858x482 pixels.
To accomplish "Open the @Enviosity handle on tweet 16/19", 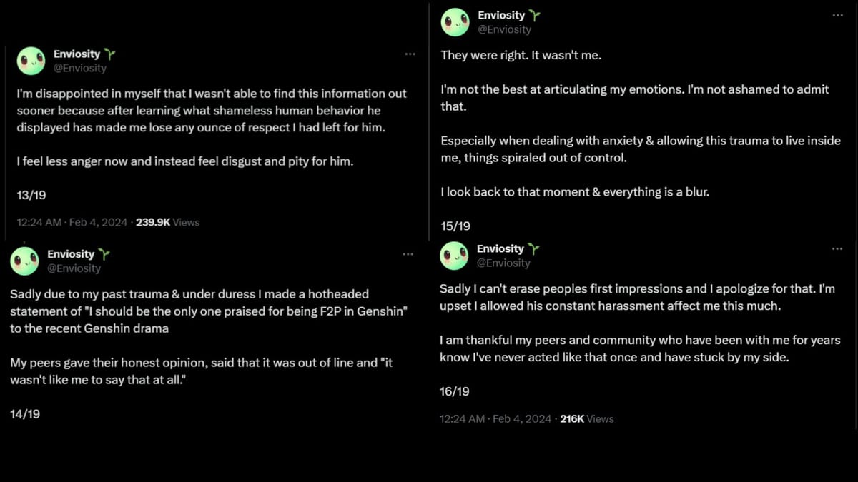I will coord(506,263).
